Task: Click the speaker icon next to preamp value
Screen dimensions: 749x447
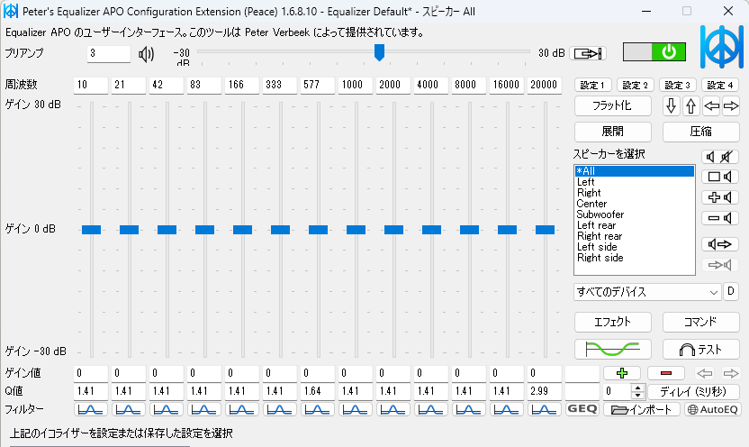Action: click(146, 54)
